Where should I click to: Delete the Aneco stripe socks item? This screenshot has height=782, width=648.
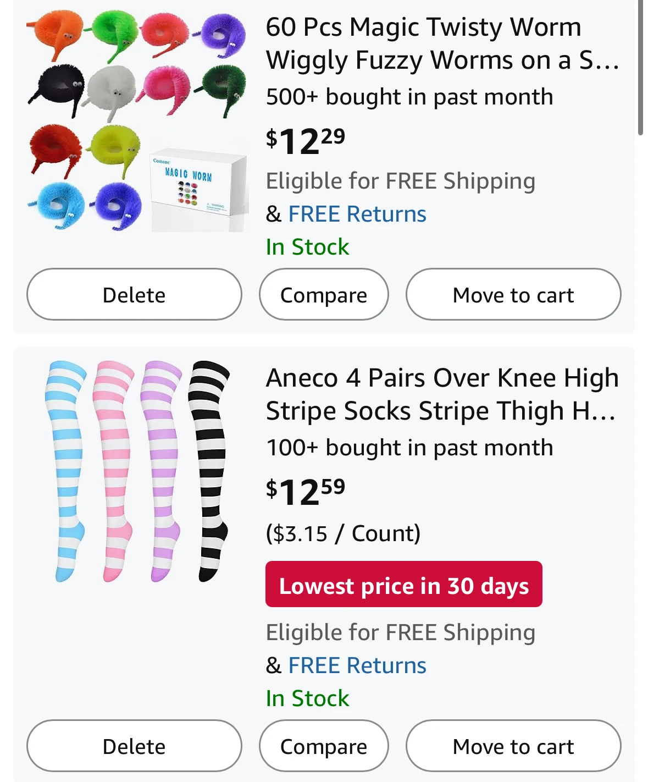tap(134, 746)
